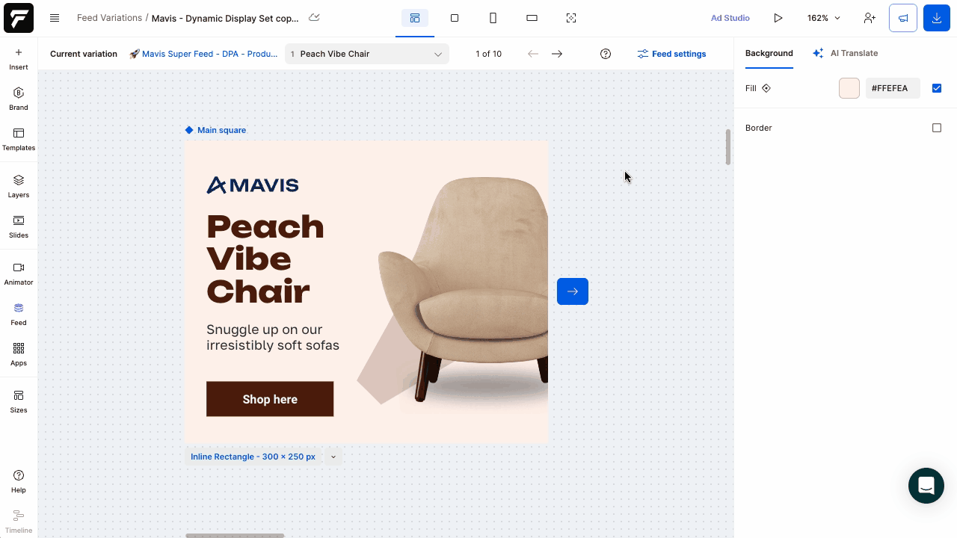
Task: Open the chat support widget
Action: click(x=926, y=486)
